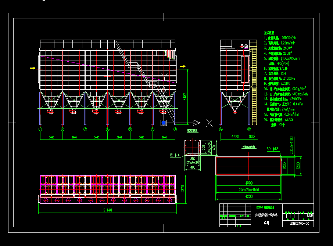Image resolution: width=333 pixels, height=246 pixels.
Task: Click axis bubble 3 on the bottom axis row
Action: tap(85, 129)
